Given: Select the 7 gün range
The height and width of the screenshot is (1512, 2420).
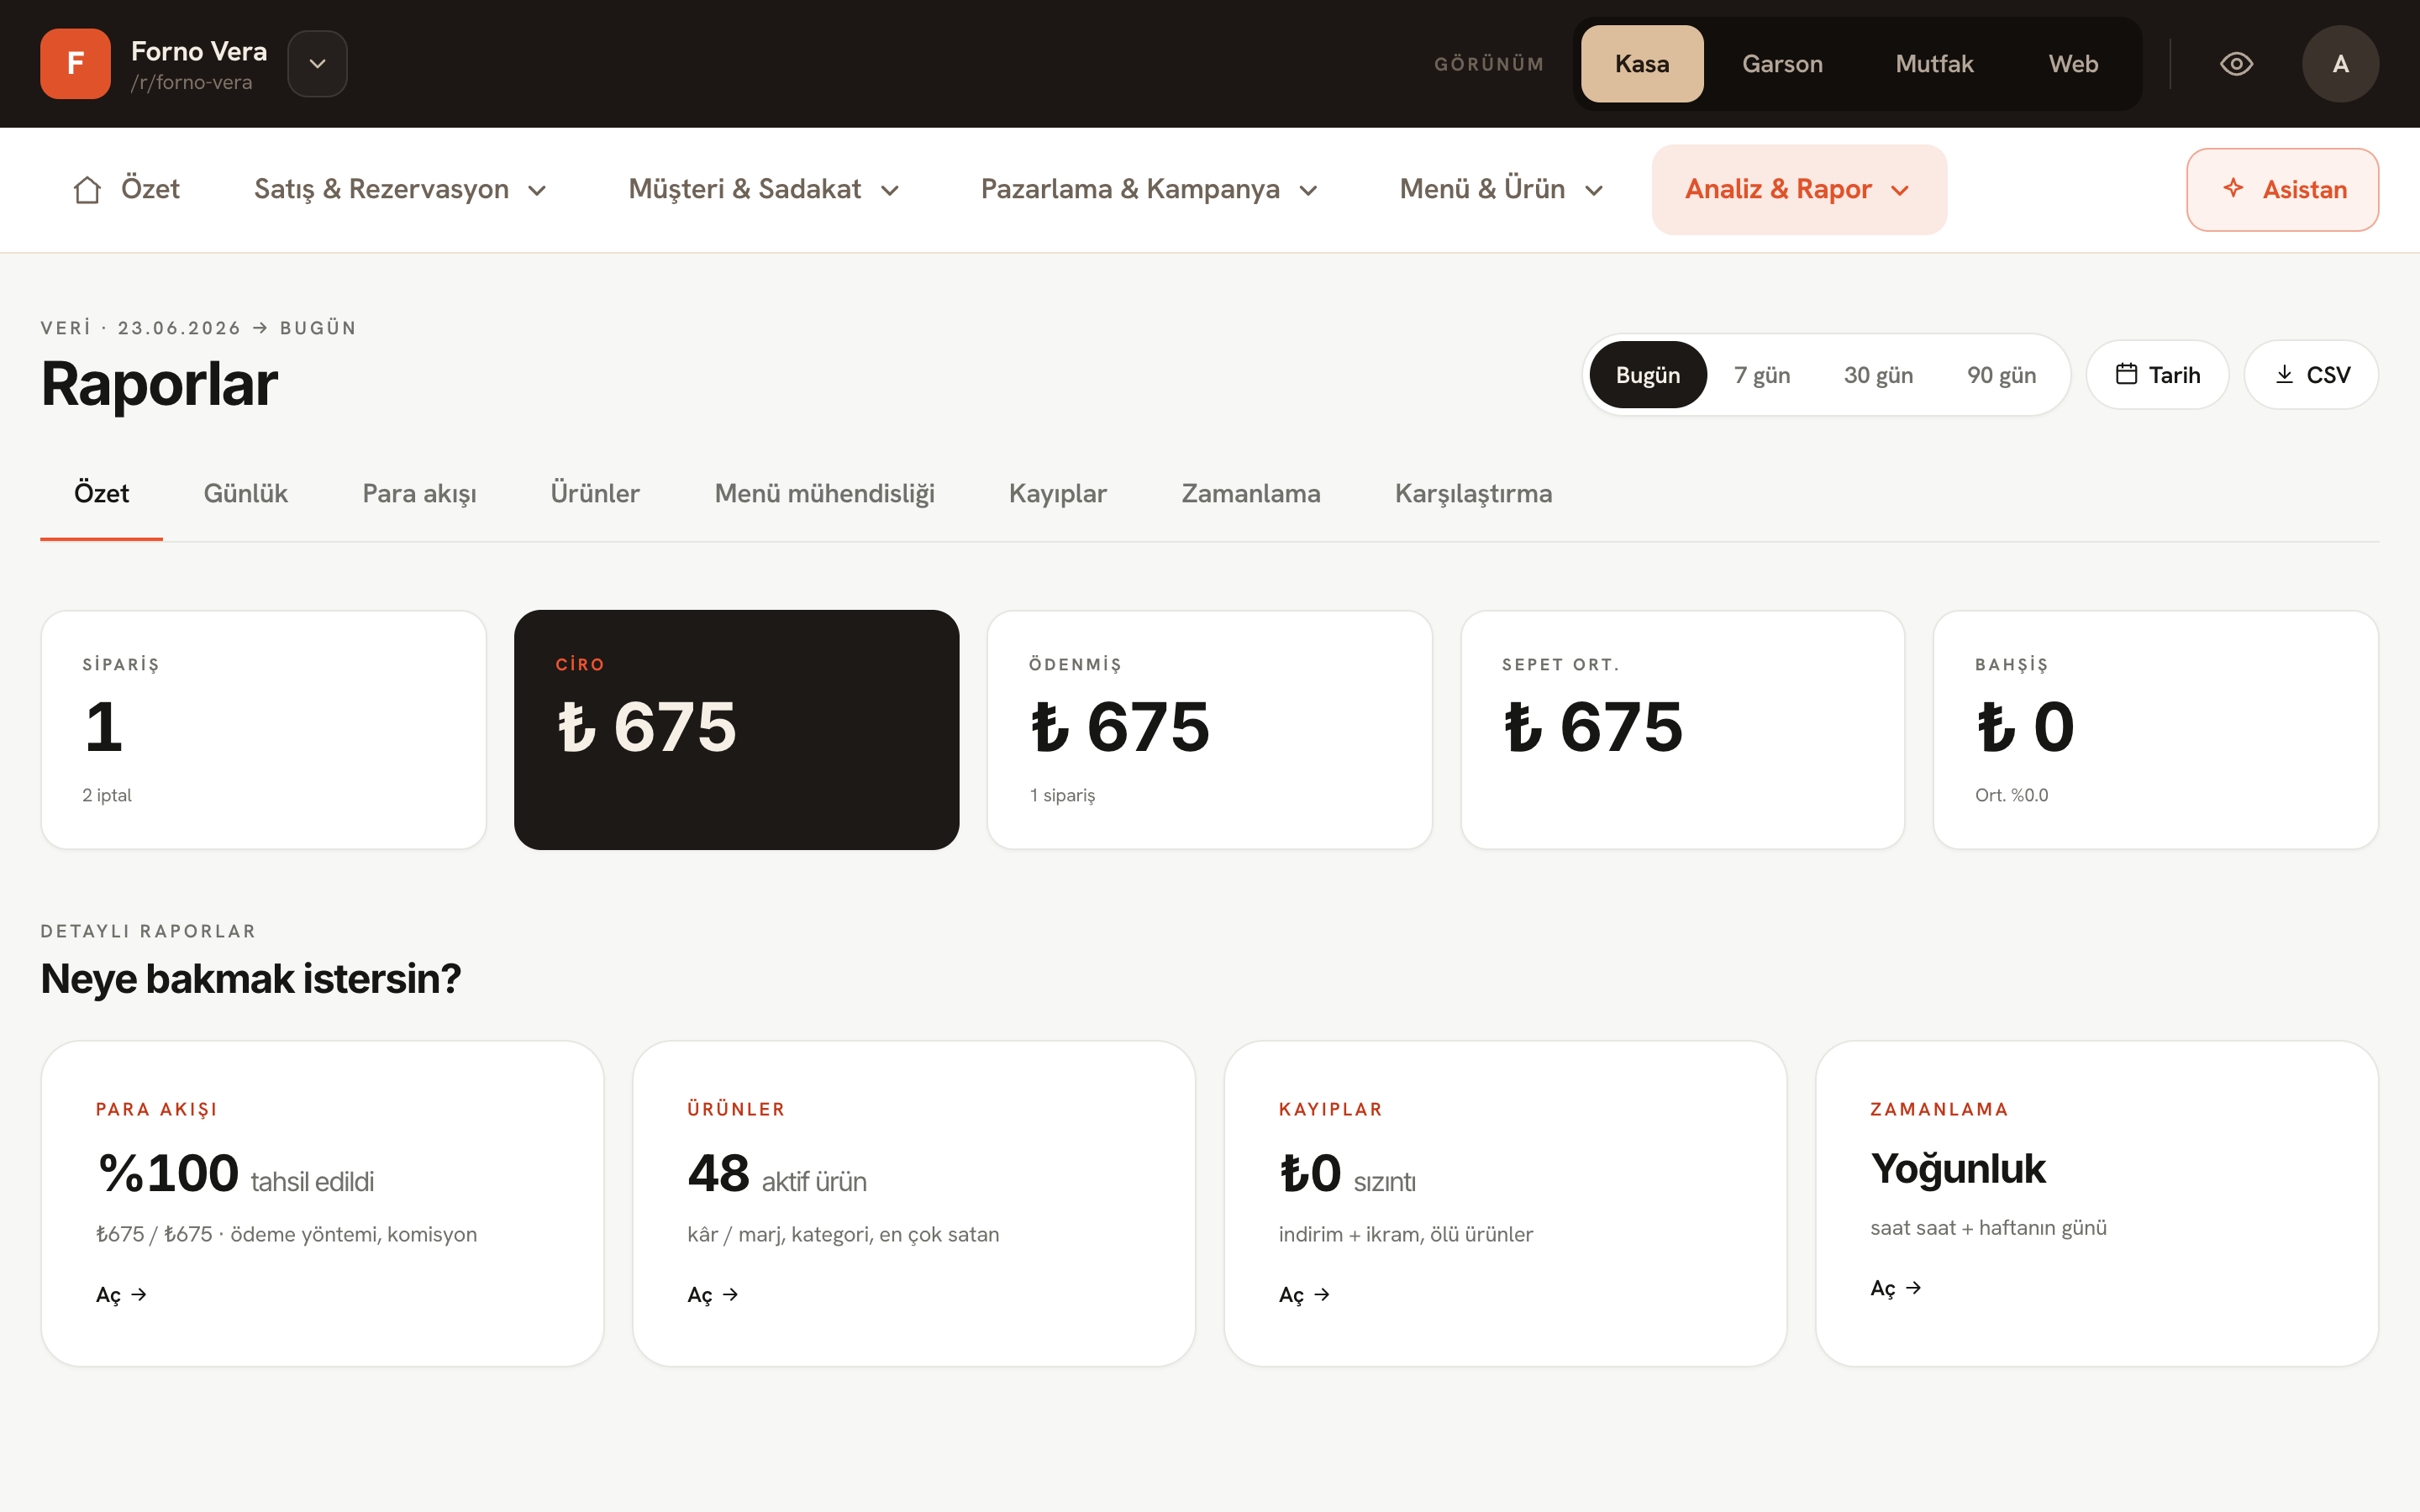Looking at the screenshot, I should (x=1762, y=375).
